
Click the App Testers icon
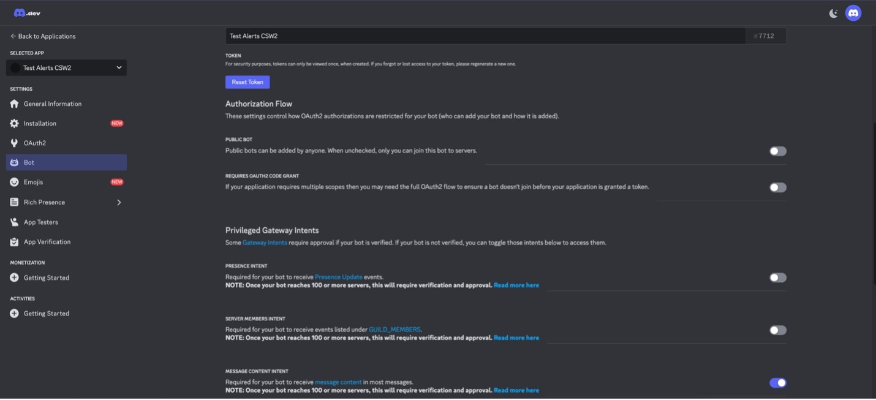pos(14,222)
